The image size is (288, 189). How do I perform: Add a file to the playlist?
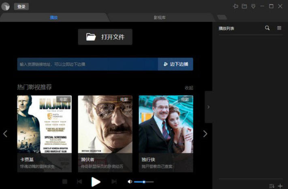click(x=280, y=186)
